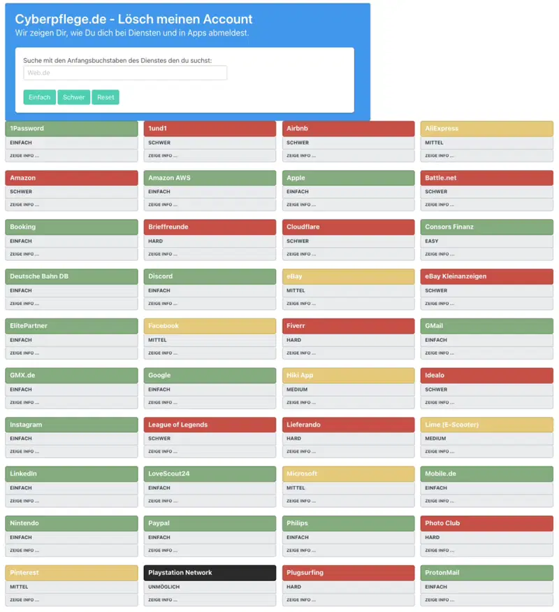Open the GMX.de card header
Viewport: 559px width, 612px height.
tap(71, 376)
